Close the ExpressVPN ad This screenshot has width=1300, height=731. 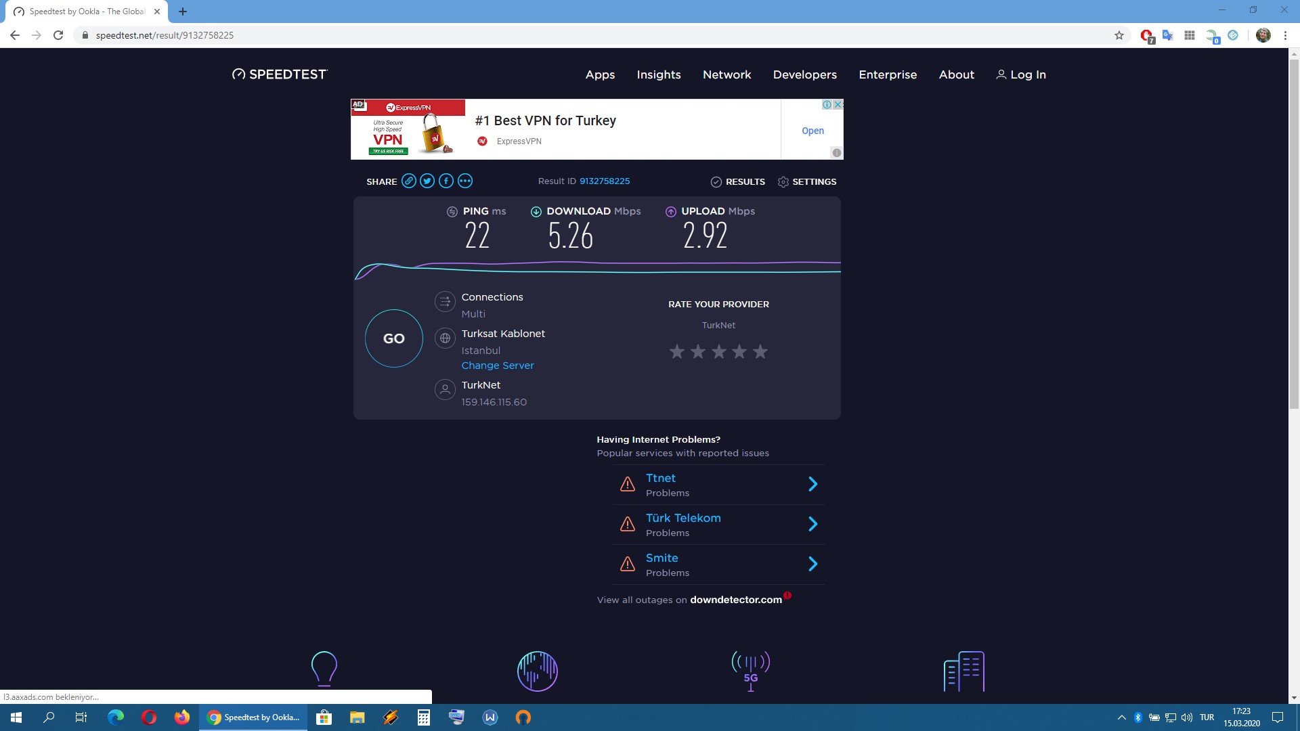click(x=838, y=104)
